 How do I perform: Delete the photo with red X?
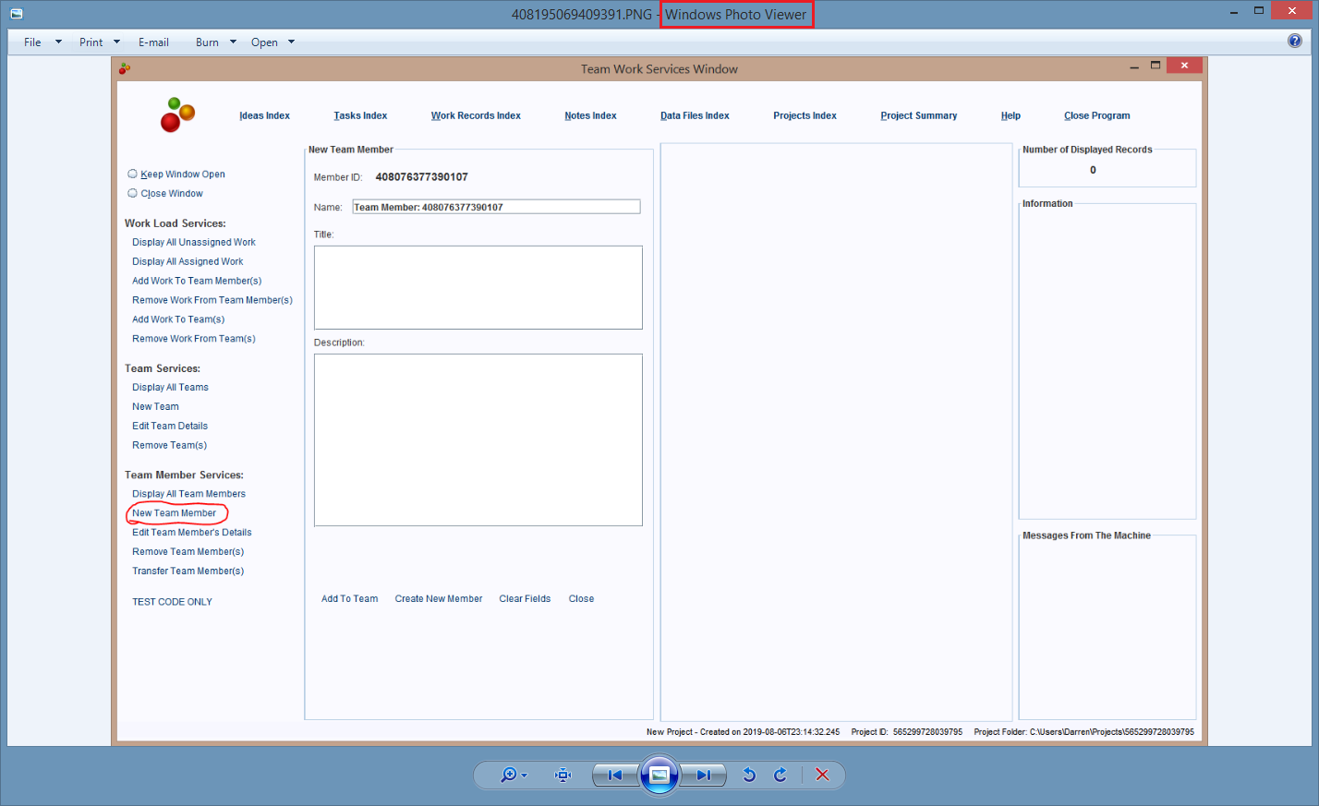click(822, 776)
